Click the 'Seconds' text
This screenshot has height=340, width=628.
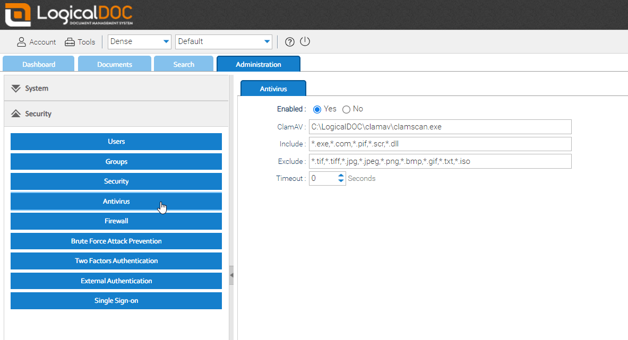[x=362, y=178]
